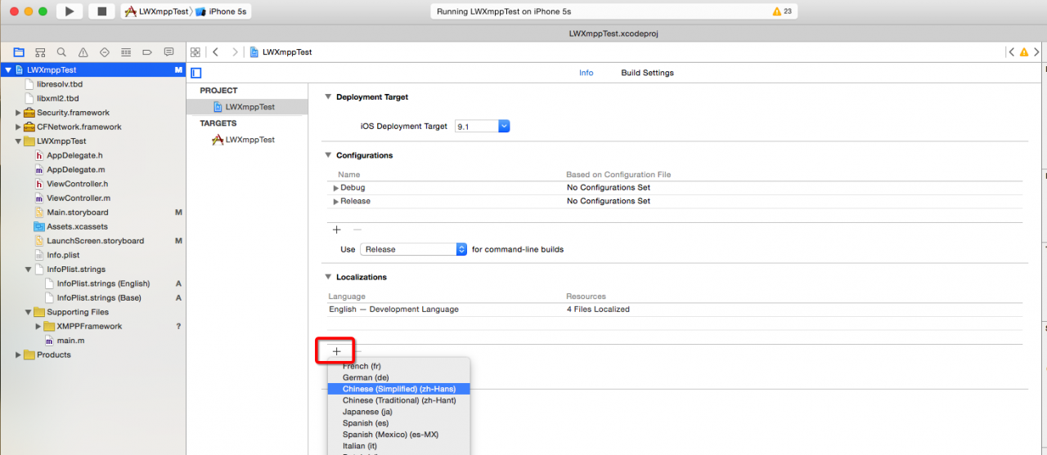This screenshot has width=1047, height=455.
Task: Open iOS Deployment Target dropdown
Action: 482,126
